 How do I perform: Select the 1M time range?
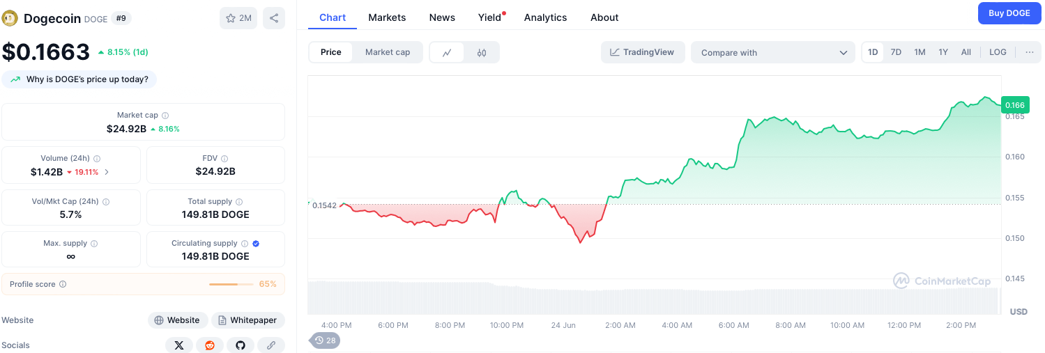pyautogui.click(x=920, y=52)
